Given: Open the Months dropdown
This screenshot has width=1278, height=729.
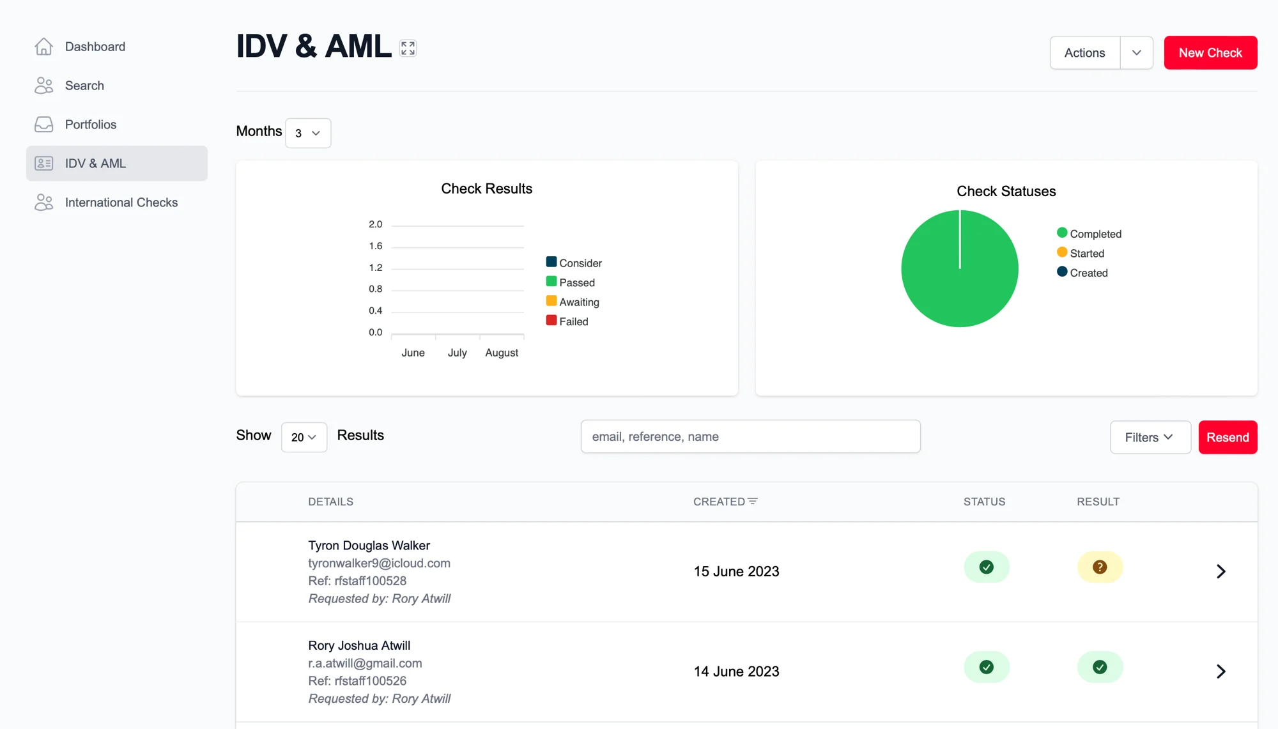Looking at the screenshot, I should 307,133.
